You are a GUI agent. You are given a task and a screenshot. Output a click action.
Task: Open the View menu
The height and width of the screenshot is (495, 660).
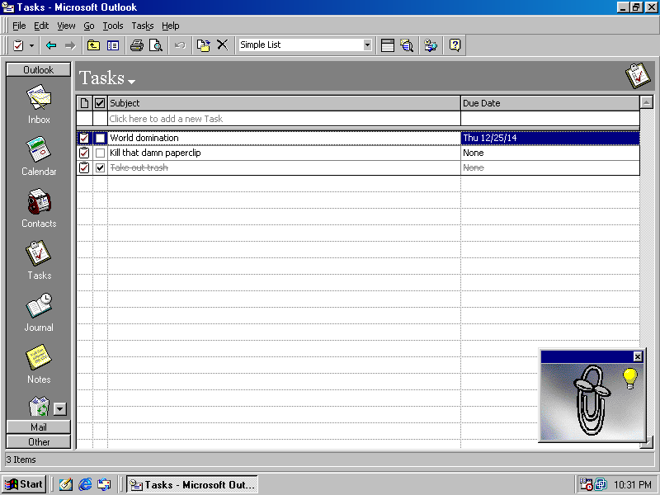pos(66,26)
